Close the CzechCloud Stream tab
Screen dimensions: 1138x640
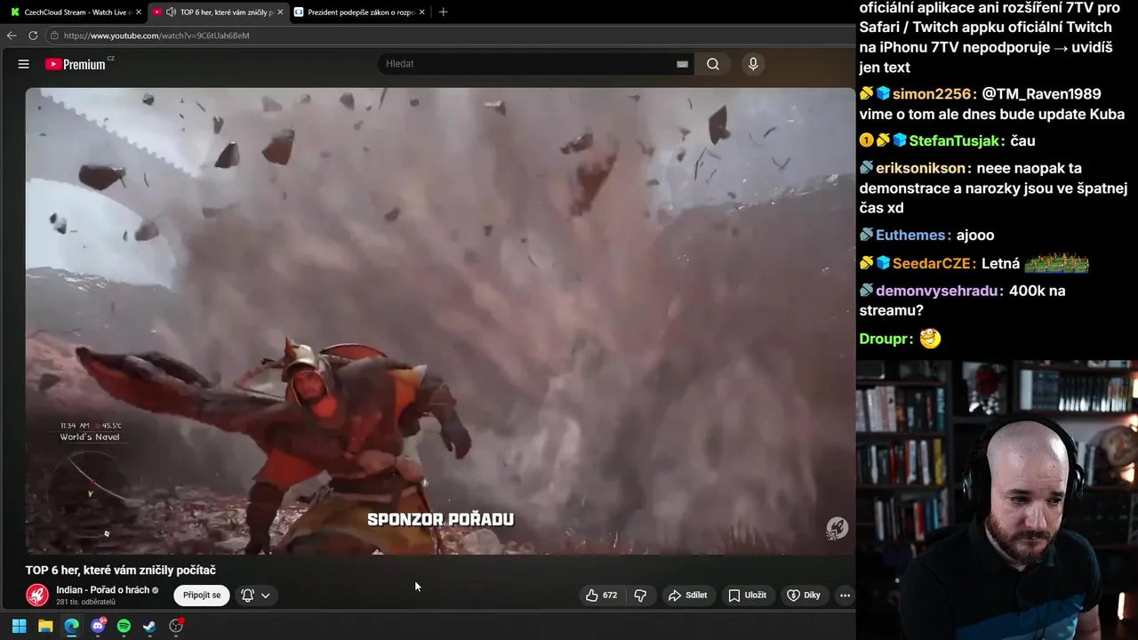click(x=139, y=12)
